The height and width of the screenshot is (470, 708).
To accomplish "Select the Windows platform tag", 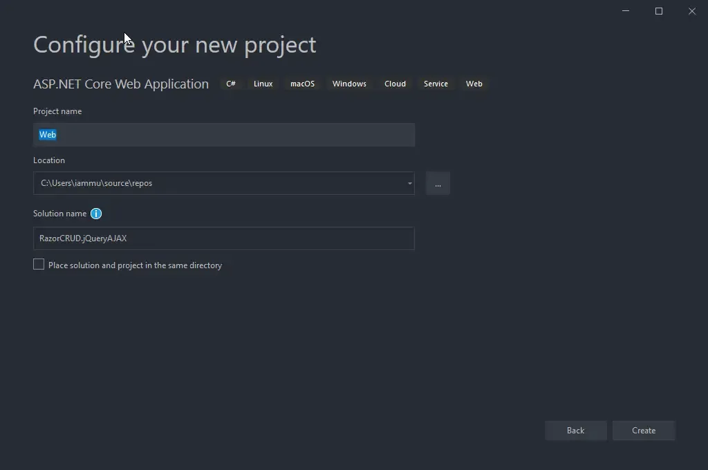I will (x=349, y=84).
